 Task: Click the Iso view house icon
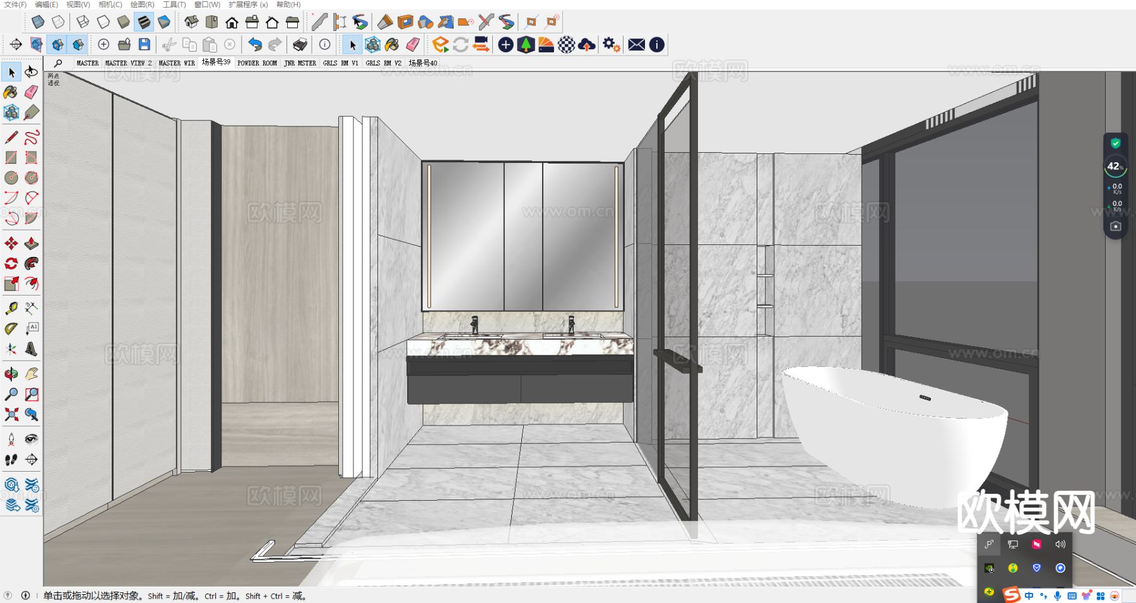(191, 23)
